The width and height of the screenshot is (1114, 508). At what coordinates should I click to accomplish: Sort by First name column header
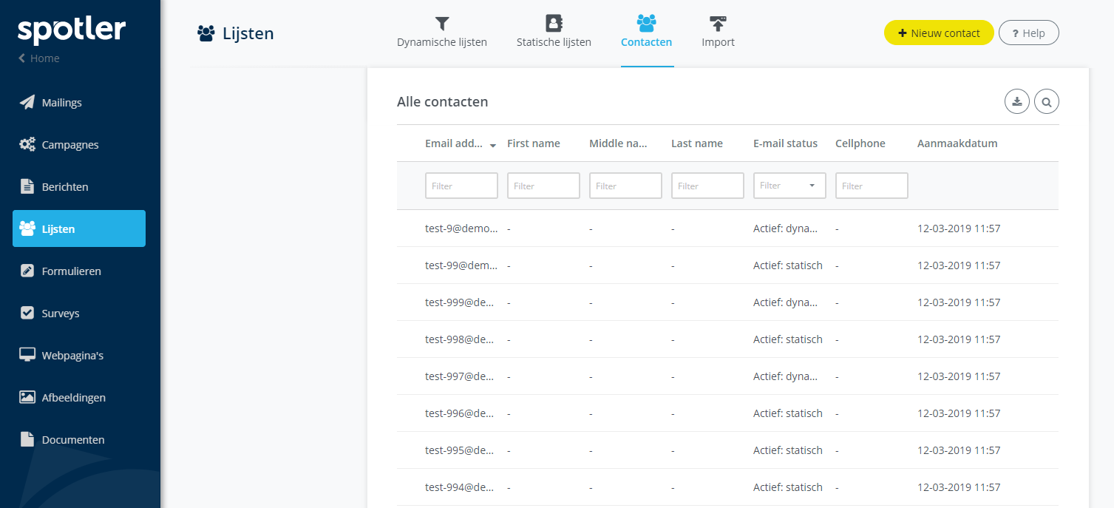click(x=534, y=143)
